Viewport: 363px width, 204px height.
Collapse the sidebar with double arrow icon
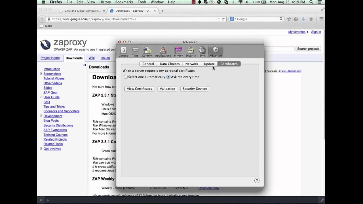(85, 65)
